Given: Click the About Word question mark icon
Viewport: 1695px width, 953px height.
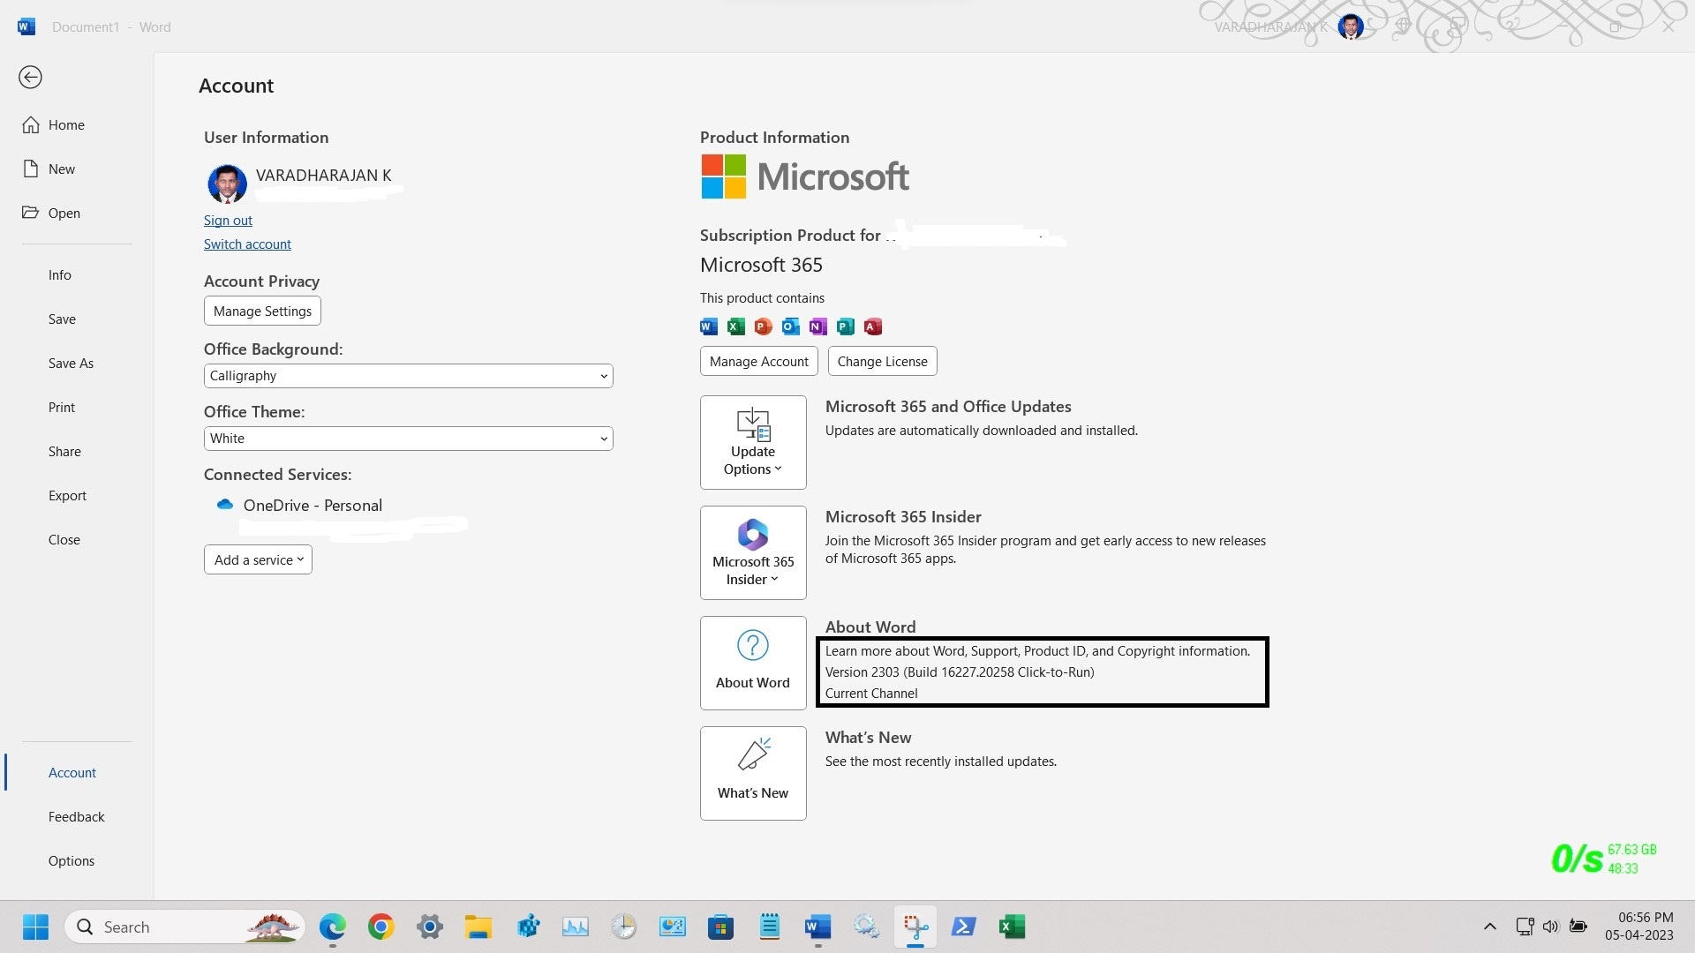Looking at the screenshot, I should (752, 646).
